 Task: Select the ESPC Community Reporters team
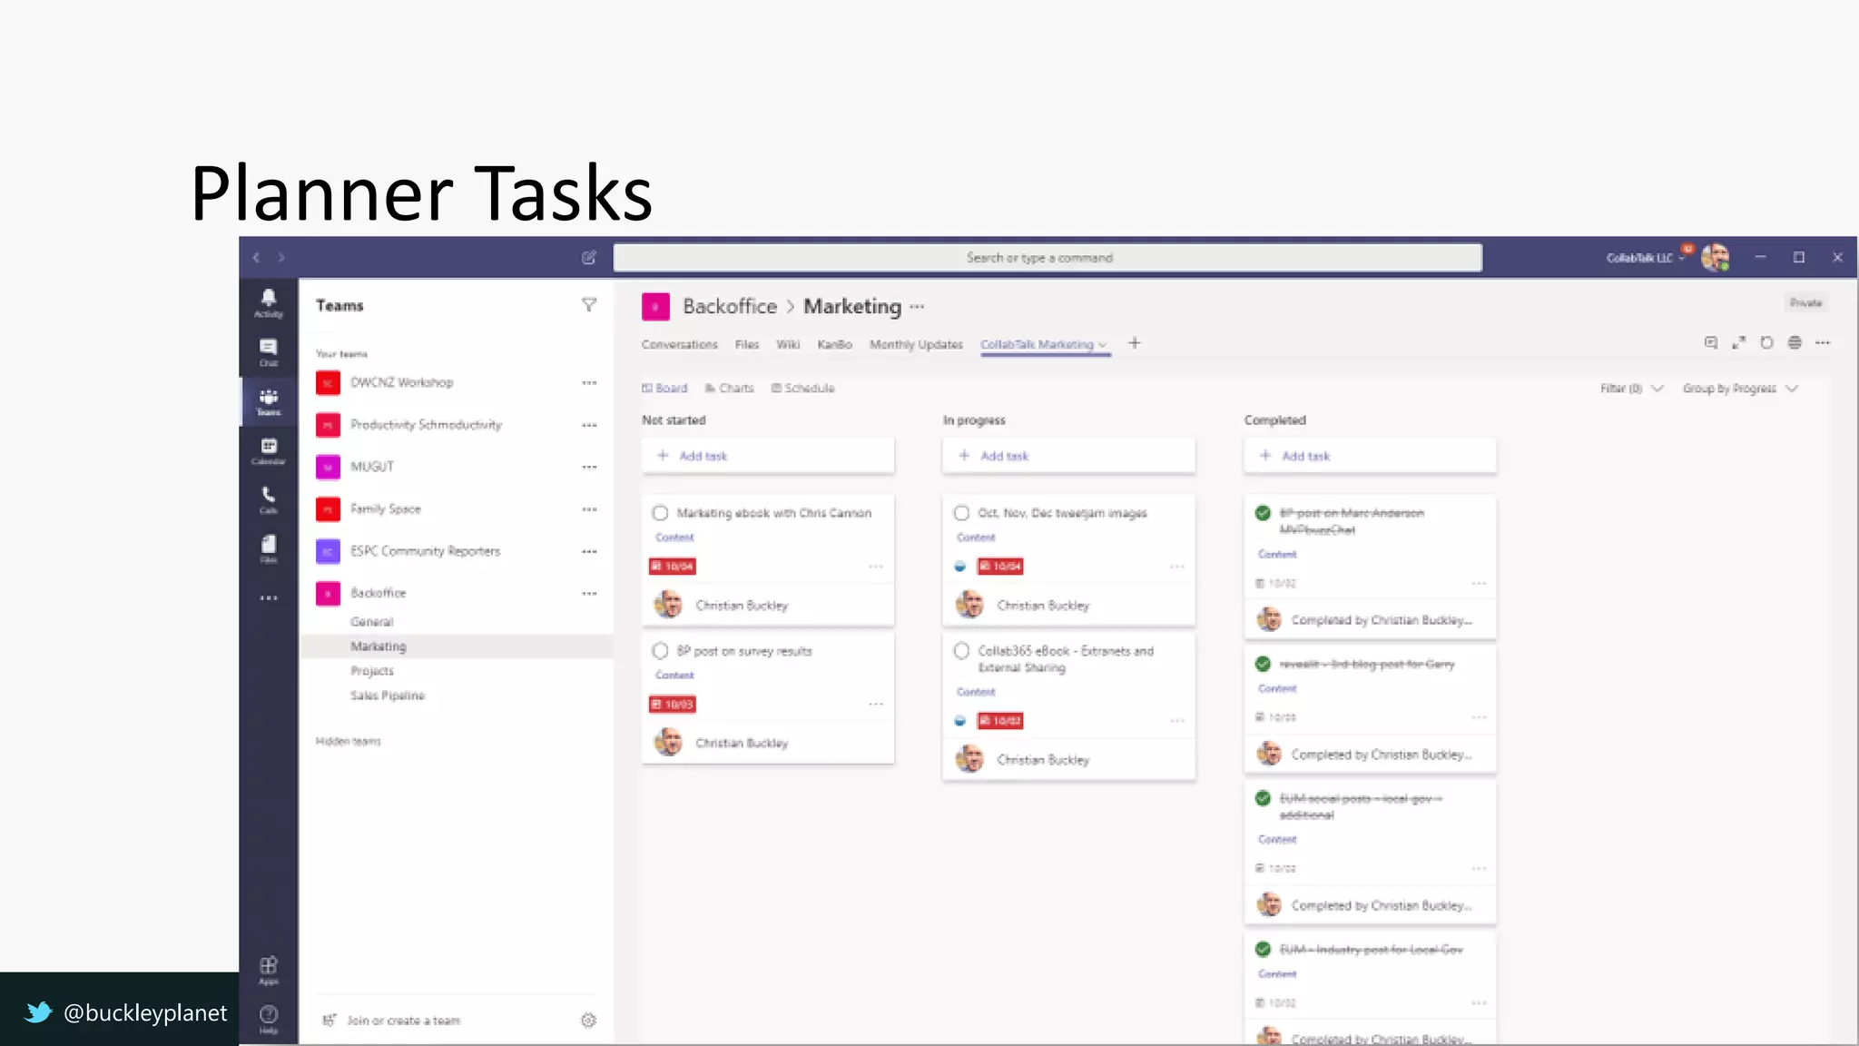pos(425,552)
